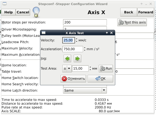Decrease the Acceleration spinner value

click(x=85, y=50)
